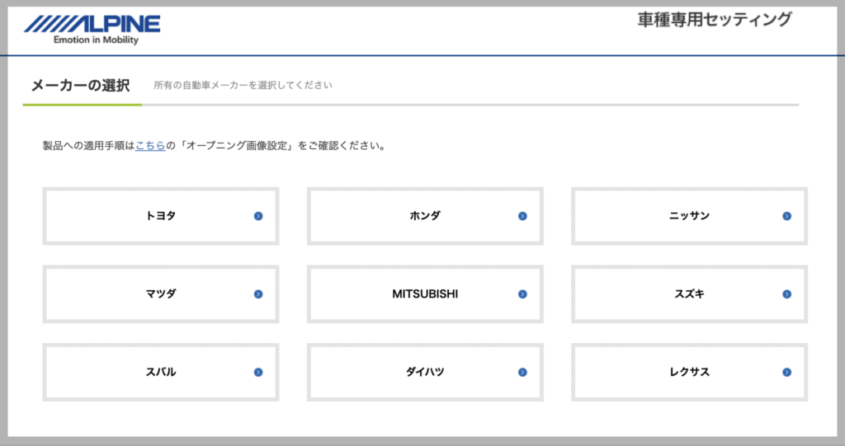This screenshot has height=446, width=845.
Task: Click the arrow icon beside スバル
Action: pyautogui.click(x=258, y=372)
